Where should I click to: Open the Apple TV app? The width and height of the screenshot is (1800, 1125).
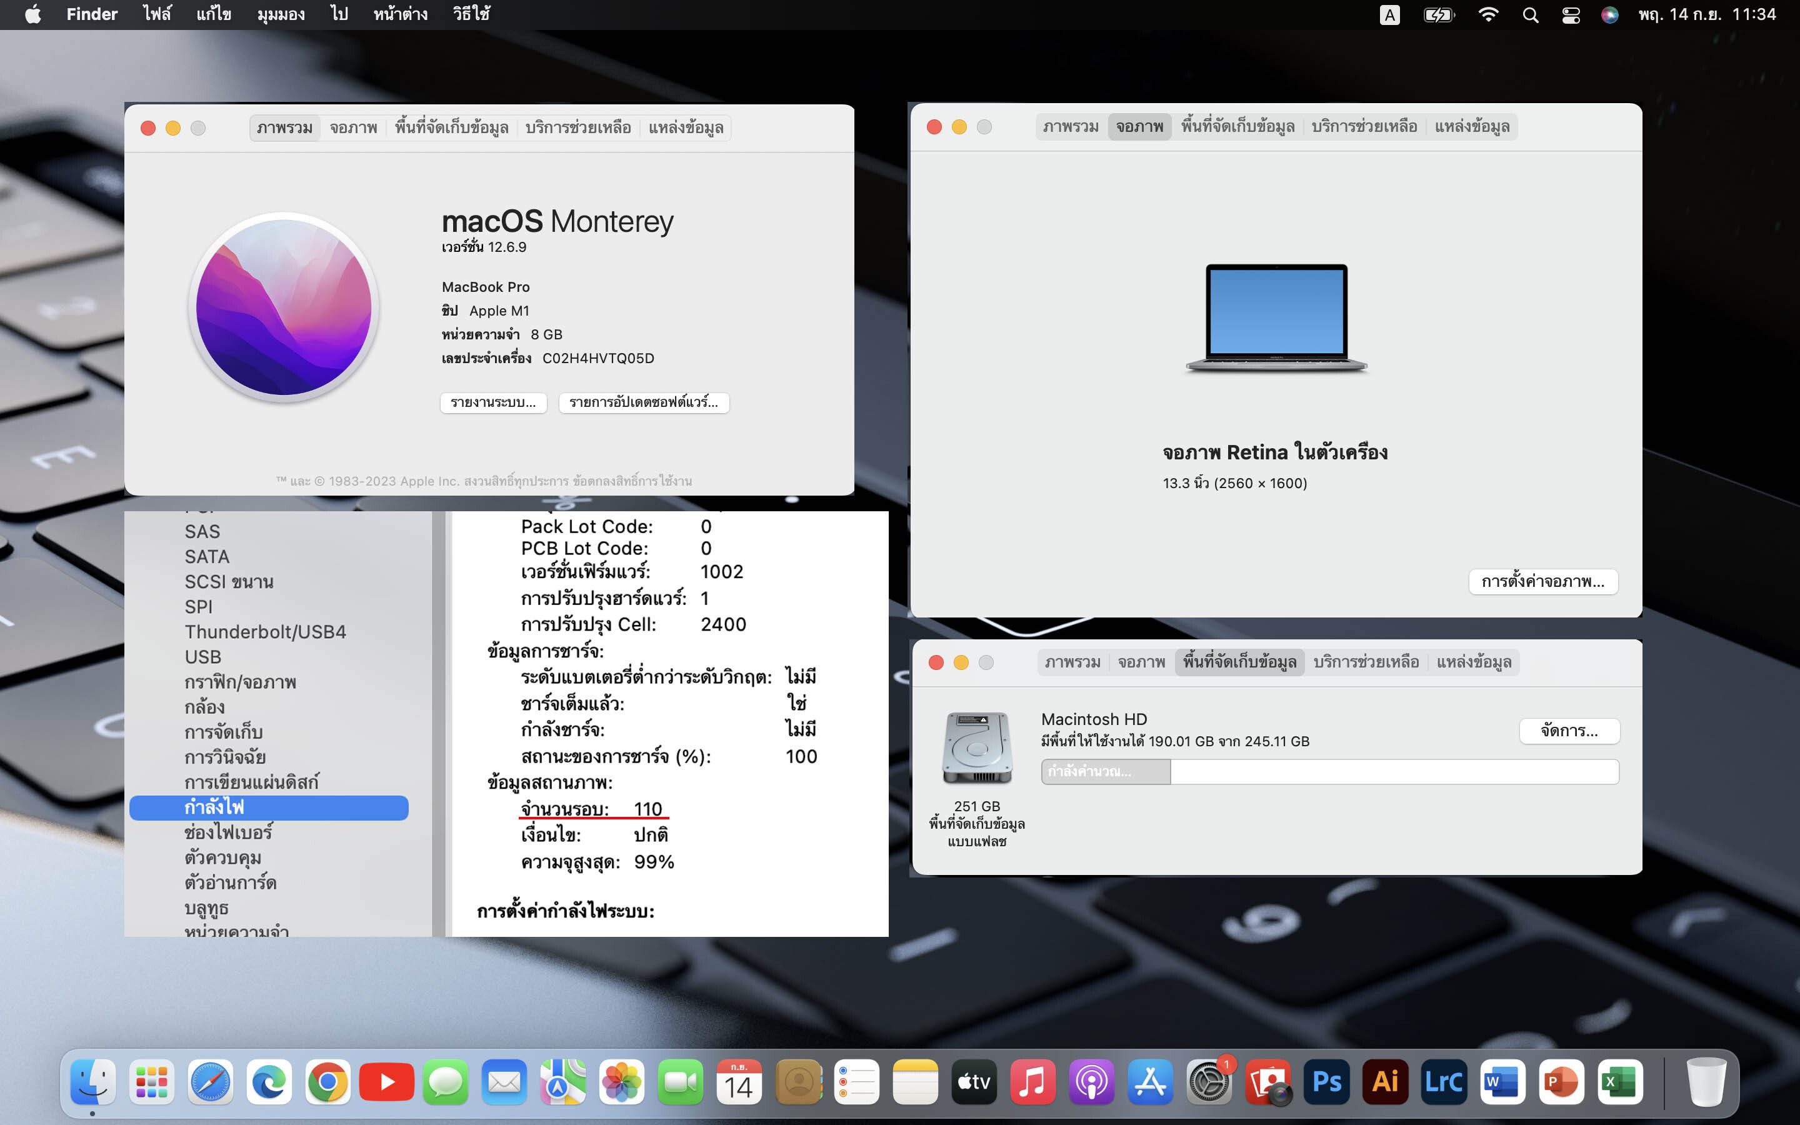[x=974, y=1081]
